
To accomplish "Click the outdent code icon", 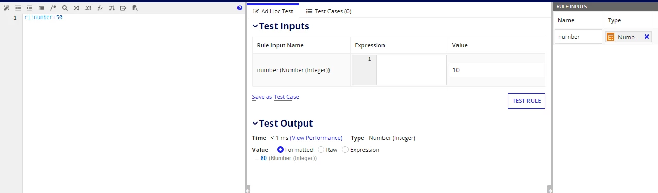I will tap(18, 8).
